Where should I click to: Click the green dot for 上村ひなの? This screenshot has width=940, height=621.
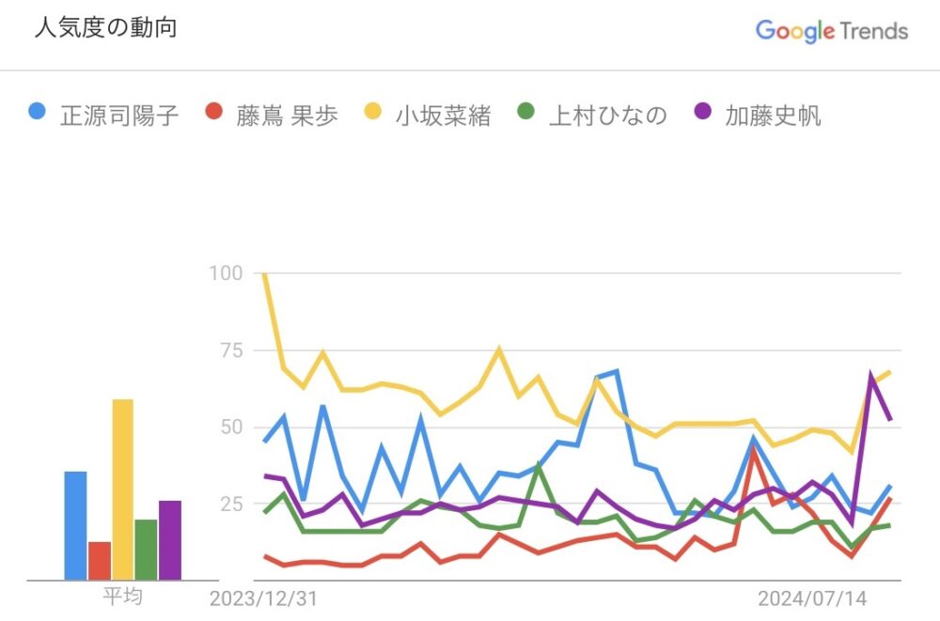coord(525,115)
